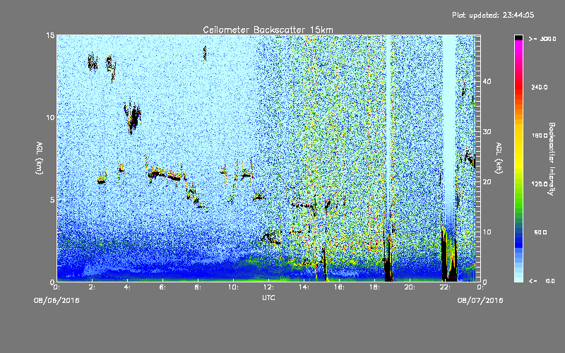Pick the dark blue band near 60.0 on colorbar
The image size is (565, 353).
pos(518,236)
